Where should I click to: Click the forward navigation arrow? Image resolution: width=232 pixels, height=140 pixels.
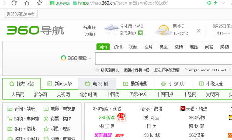coord(5,3)
